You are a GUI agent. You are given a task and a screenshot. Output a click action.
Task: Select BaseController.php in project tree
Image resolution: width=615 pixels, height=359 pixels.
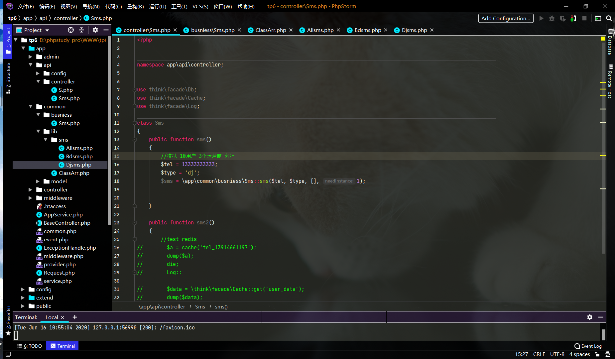coord(67,223)
